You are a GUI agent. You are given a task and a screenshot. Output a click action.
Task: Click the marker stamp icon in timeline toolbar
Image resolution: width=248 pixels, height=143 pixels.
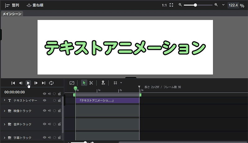(103, 83)
